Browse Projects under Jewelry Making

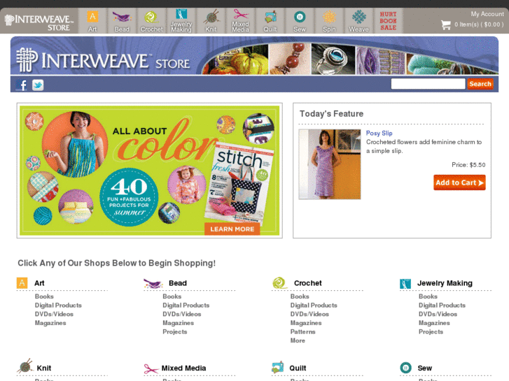(431, 331)
